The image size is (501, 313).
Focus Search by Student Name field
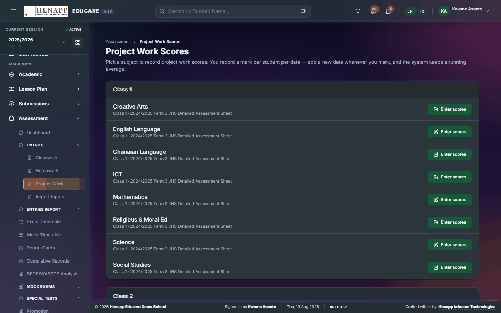pos(233,11)
